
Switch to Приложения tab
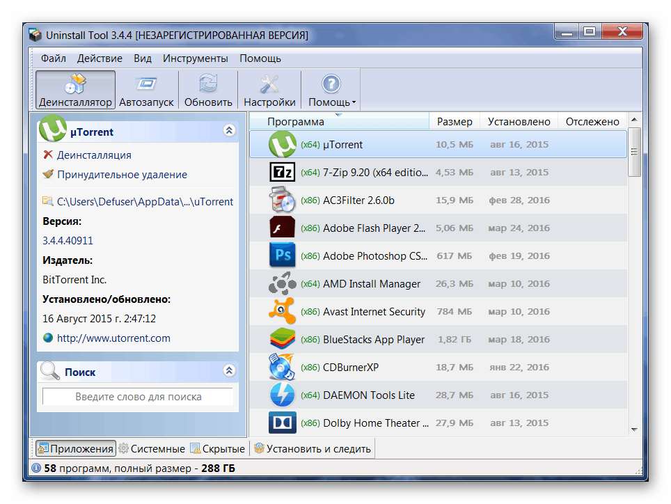click(75, 448)
